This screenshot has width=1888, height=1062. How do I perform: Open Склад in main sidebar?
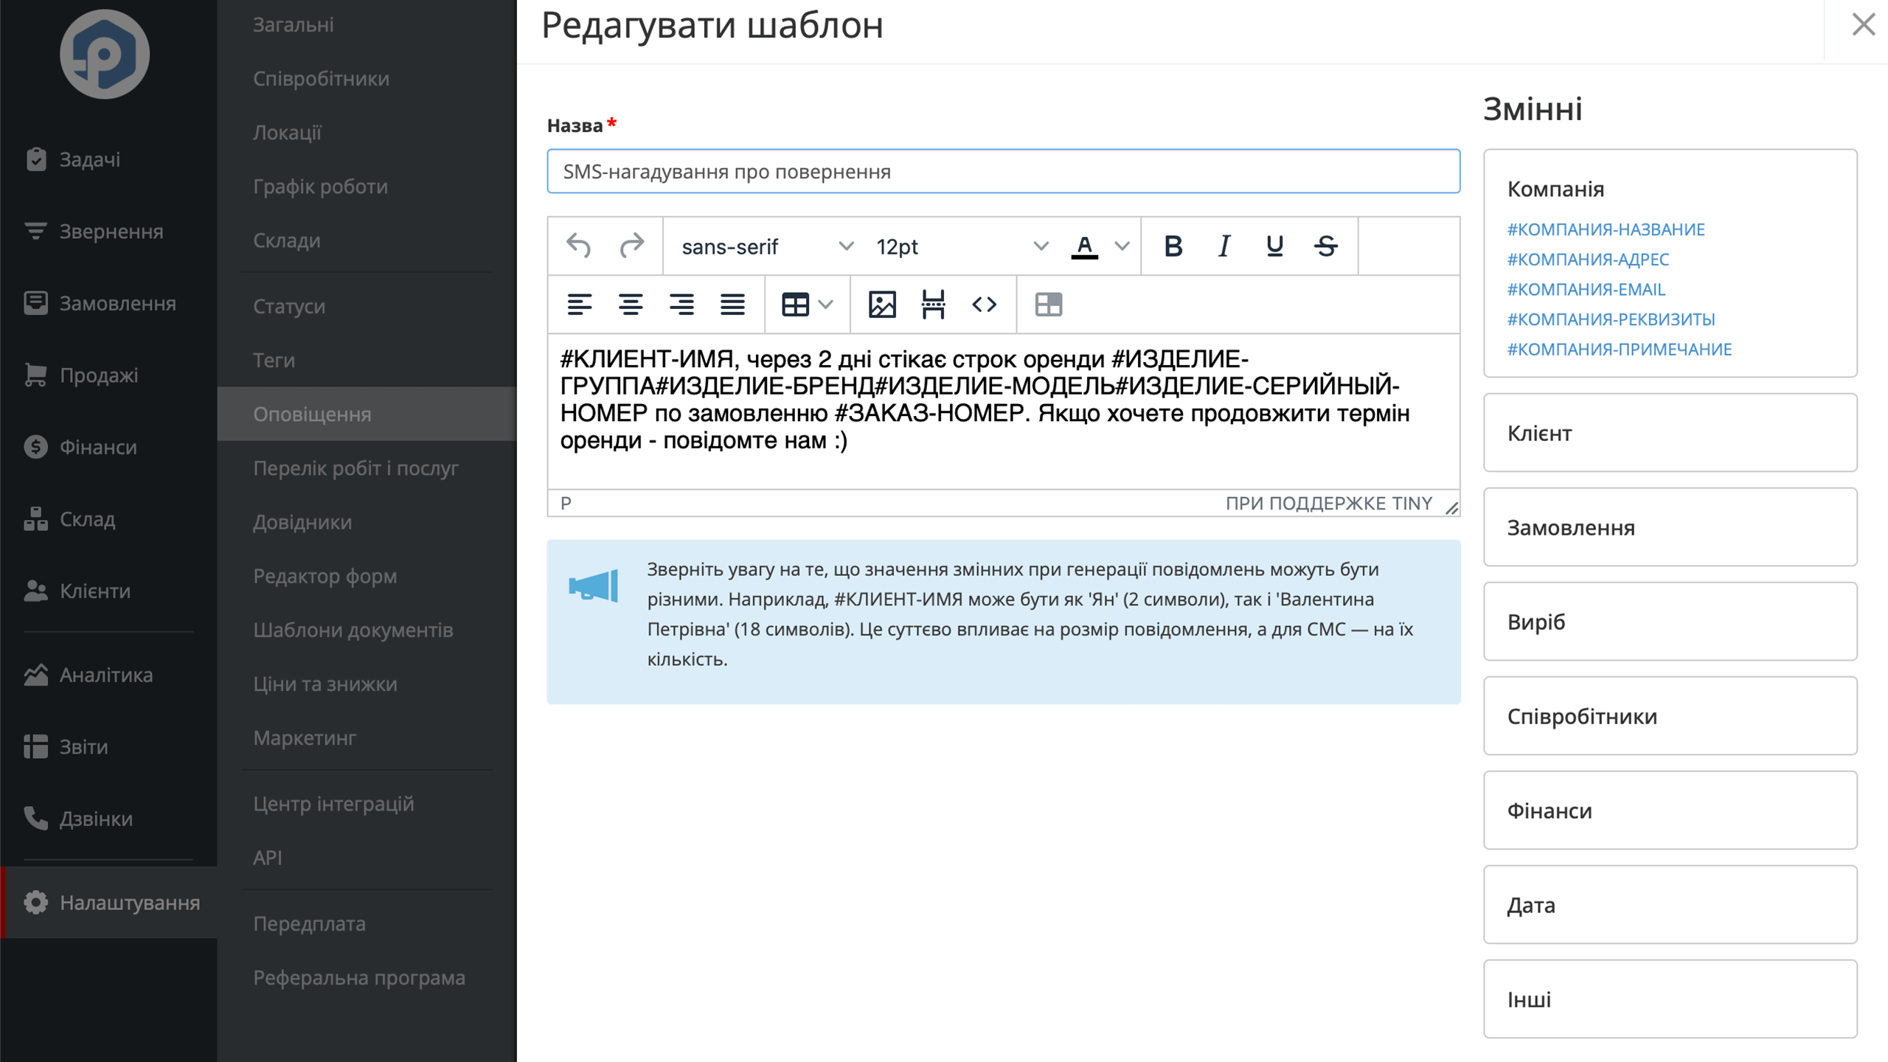108,519
